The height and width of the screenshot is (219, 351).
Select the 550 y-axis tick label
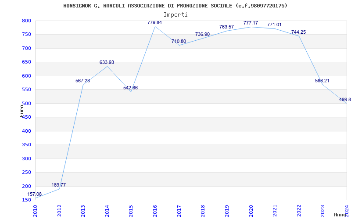[x=26, y=90]
